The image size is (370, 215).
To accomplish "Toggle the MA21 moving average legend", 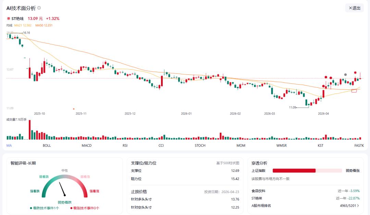I will [23, 25].
